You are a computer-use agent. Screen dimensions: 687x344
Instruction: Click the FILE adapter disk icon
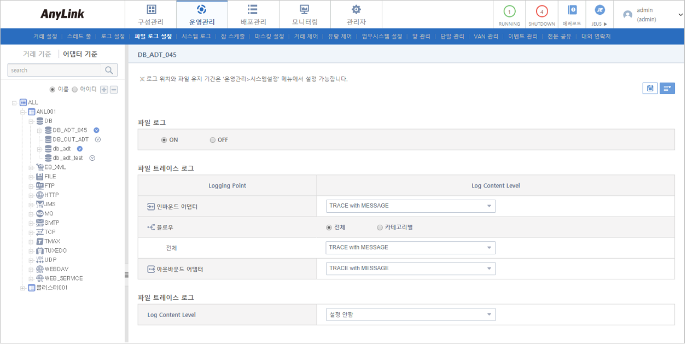[39, 177]
